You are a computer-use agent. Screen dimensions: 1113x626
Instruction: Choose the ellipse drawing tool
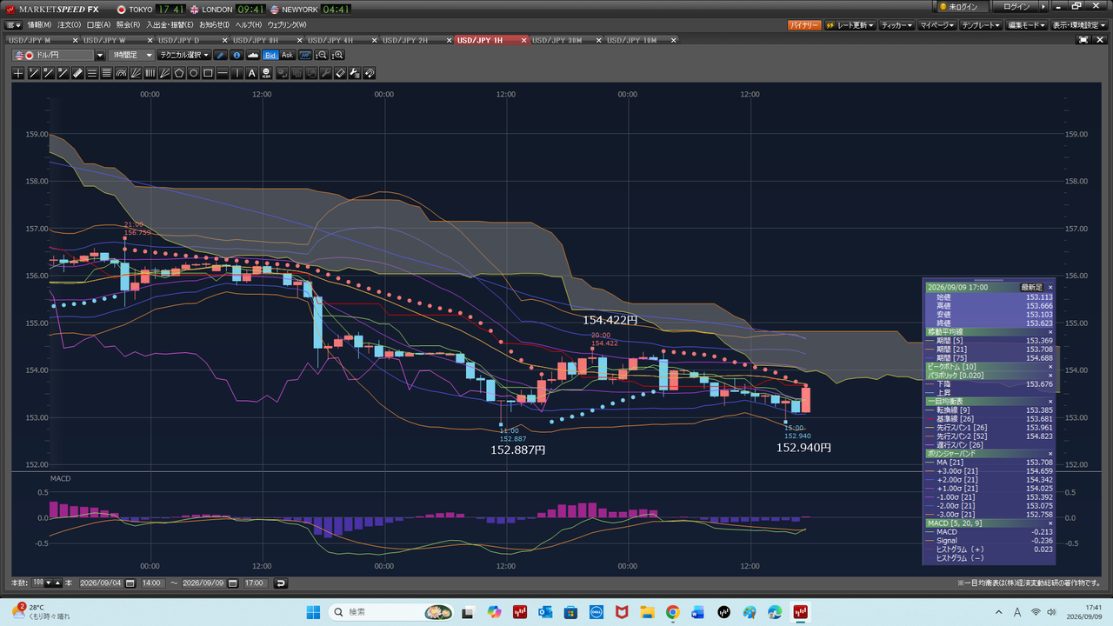[x=194, y=73]
